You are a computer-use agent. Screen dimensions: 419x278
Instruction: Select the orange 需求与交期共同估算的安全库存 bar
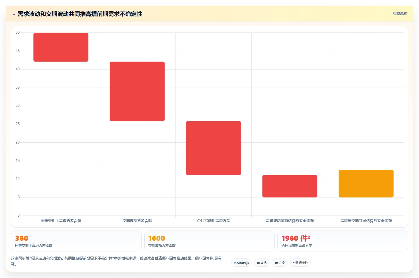click(366, 184)
